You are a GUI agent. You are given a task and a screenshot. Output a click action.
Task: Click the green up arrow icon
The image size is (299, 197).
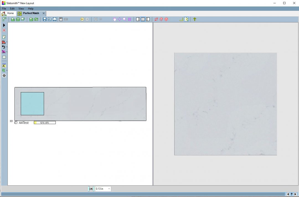pos(195,19)
